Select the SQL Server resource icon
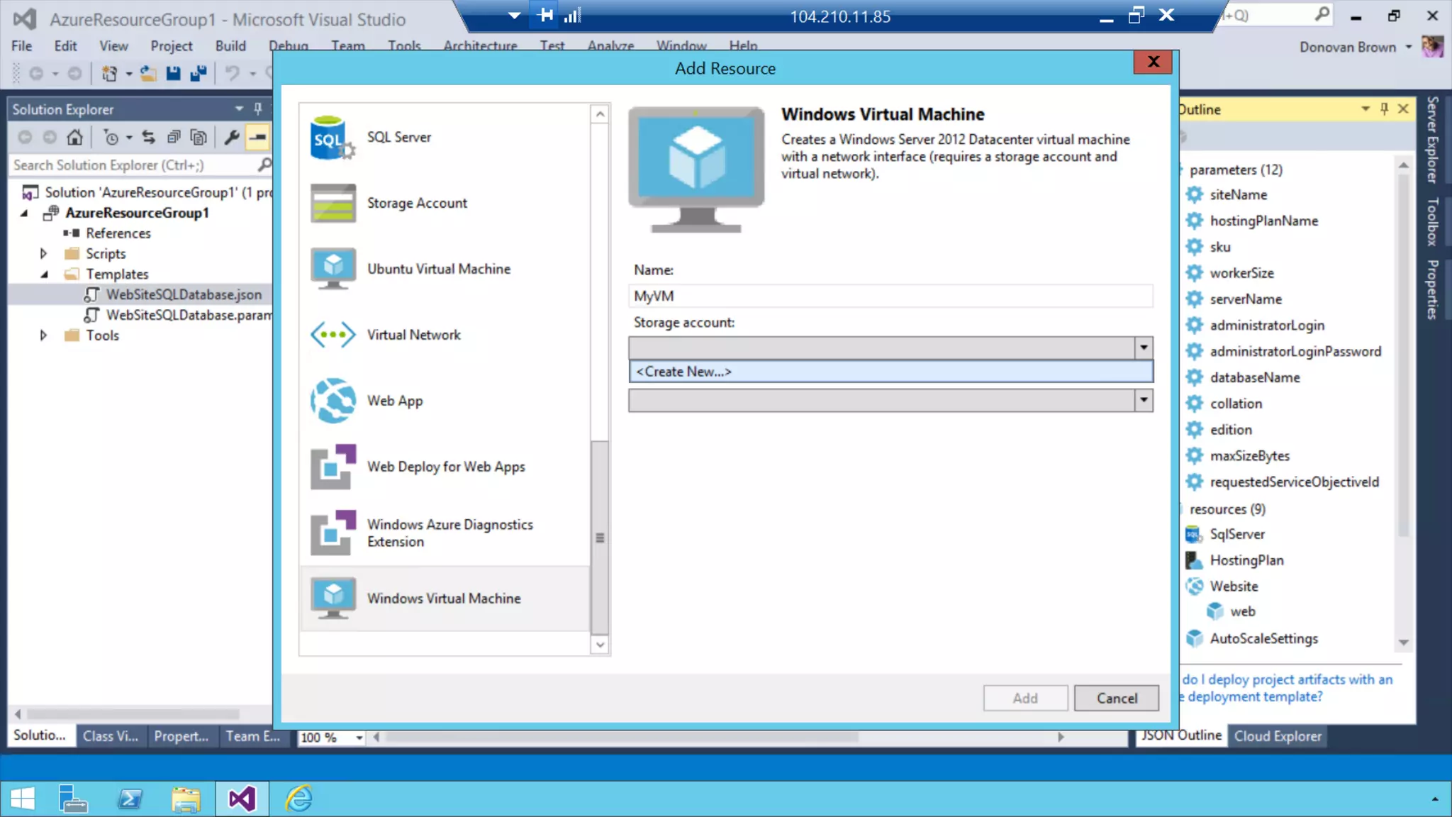 coord(333,138)
